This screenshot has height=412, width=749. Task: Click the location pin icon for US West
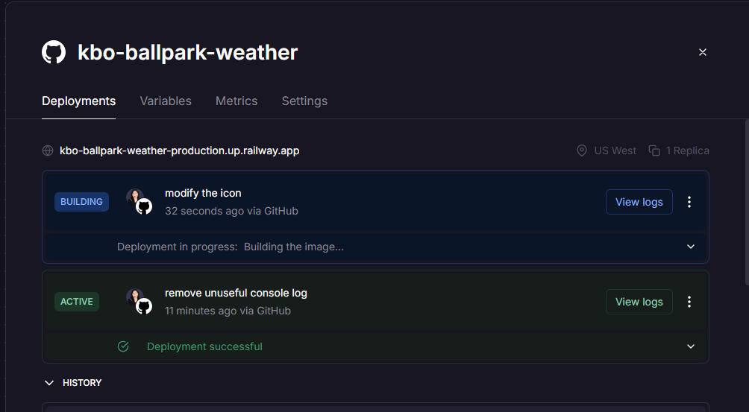582,150
